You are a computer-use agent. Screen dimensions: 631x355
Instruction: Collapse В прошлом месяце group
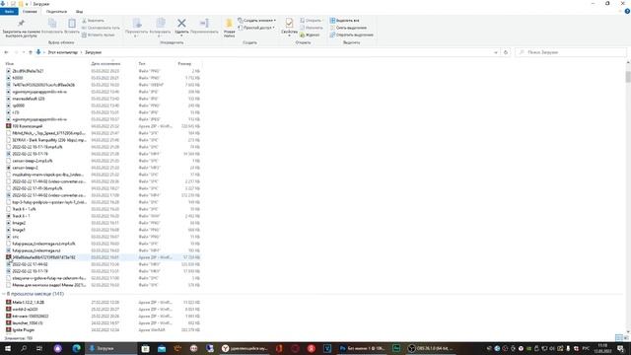pos(4,294)
